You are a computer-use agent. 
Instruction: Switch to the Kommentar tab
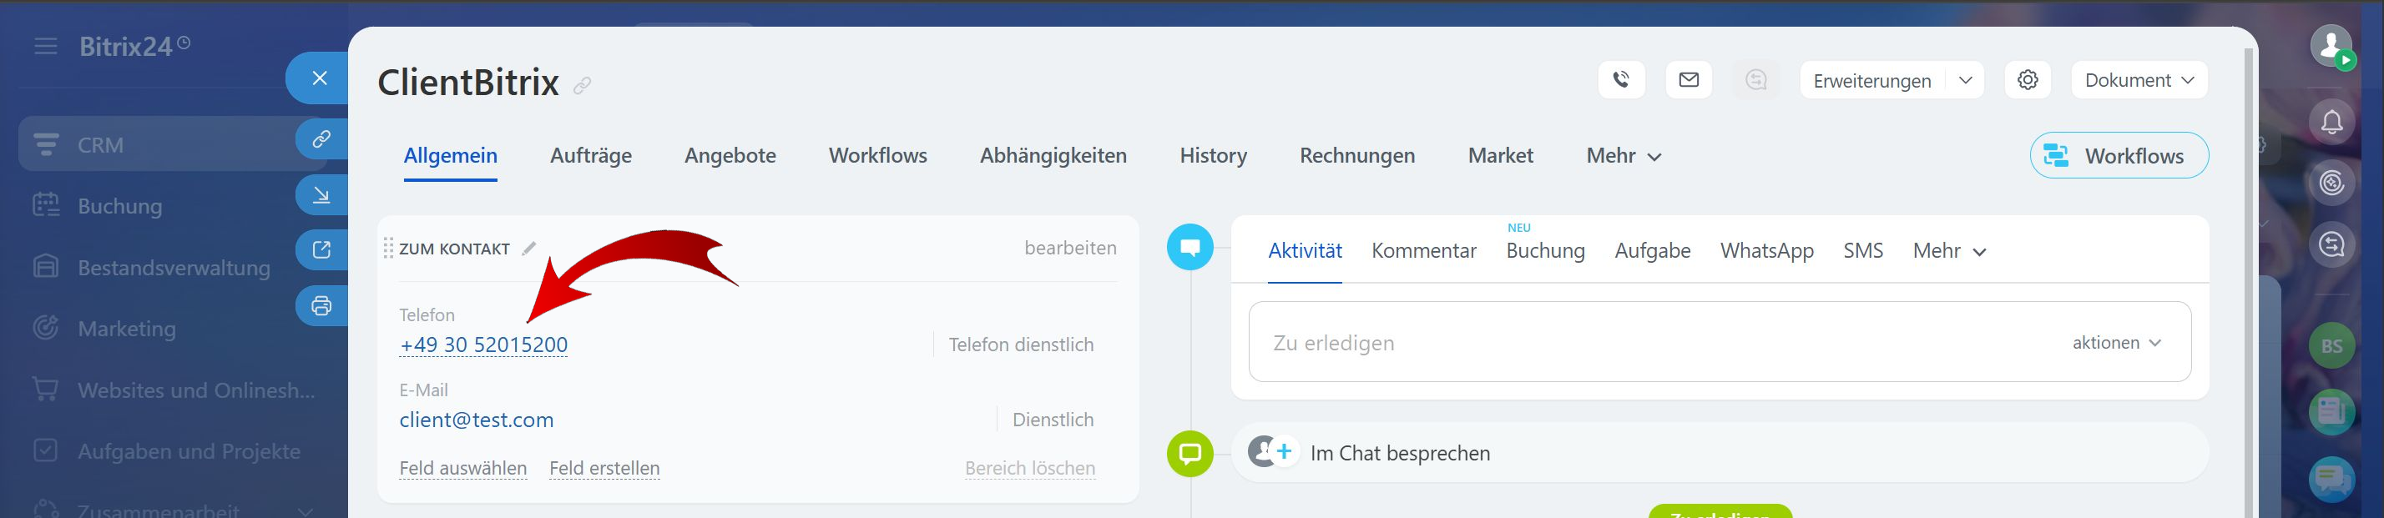tap(1423, 251)
